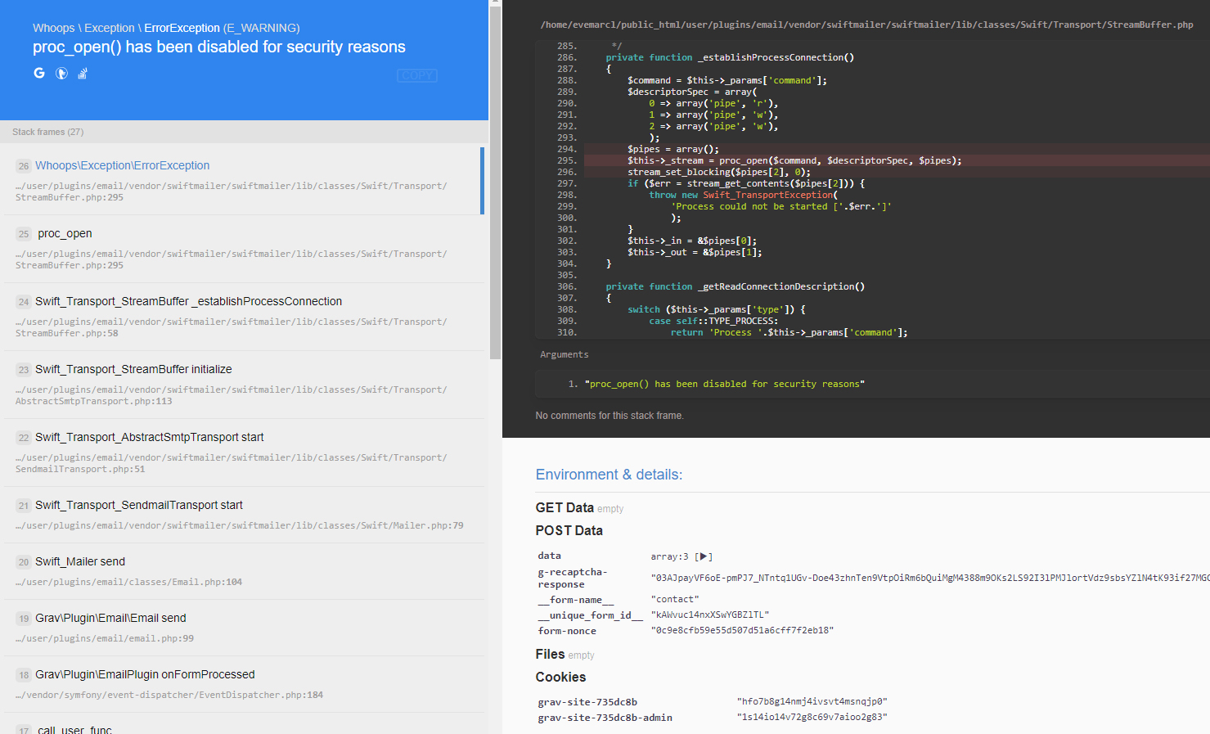Select frame 22 Swift_Transport_AbstractSmtpTransport start
The width and height of the screenshot is (1210, 734).
tap(244, 453)
